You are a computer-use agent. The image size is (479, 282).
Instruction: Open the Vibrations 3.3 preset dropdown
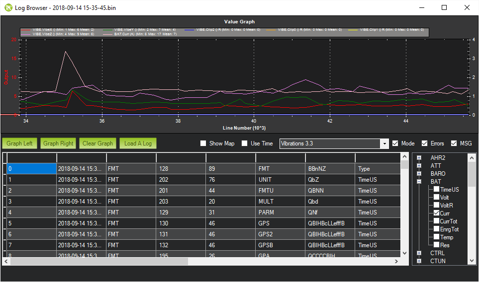click(384, 143)
